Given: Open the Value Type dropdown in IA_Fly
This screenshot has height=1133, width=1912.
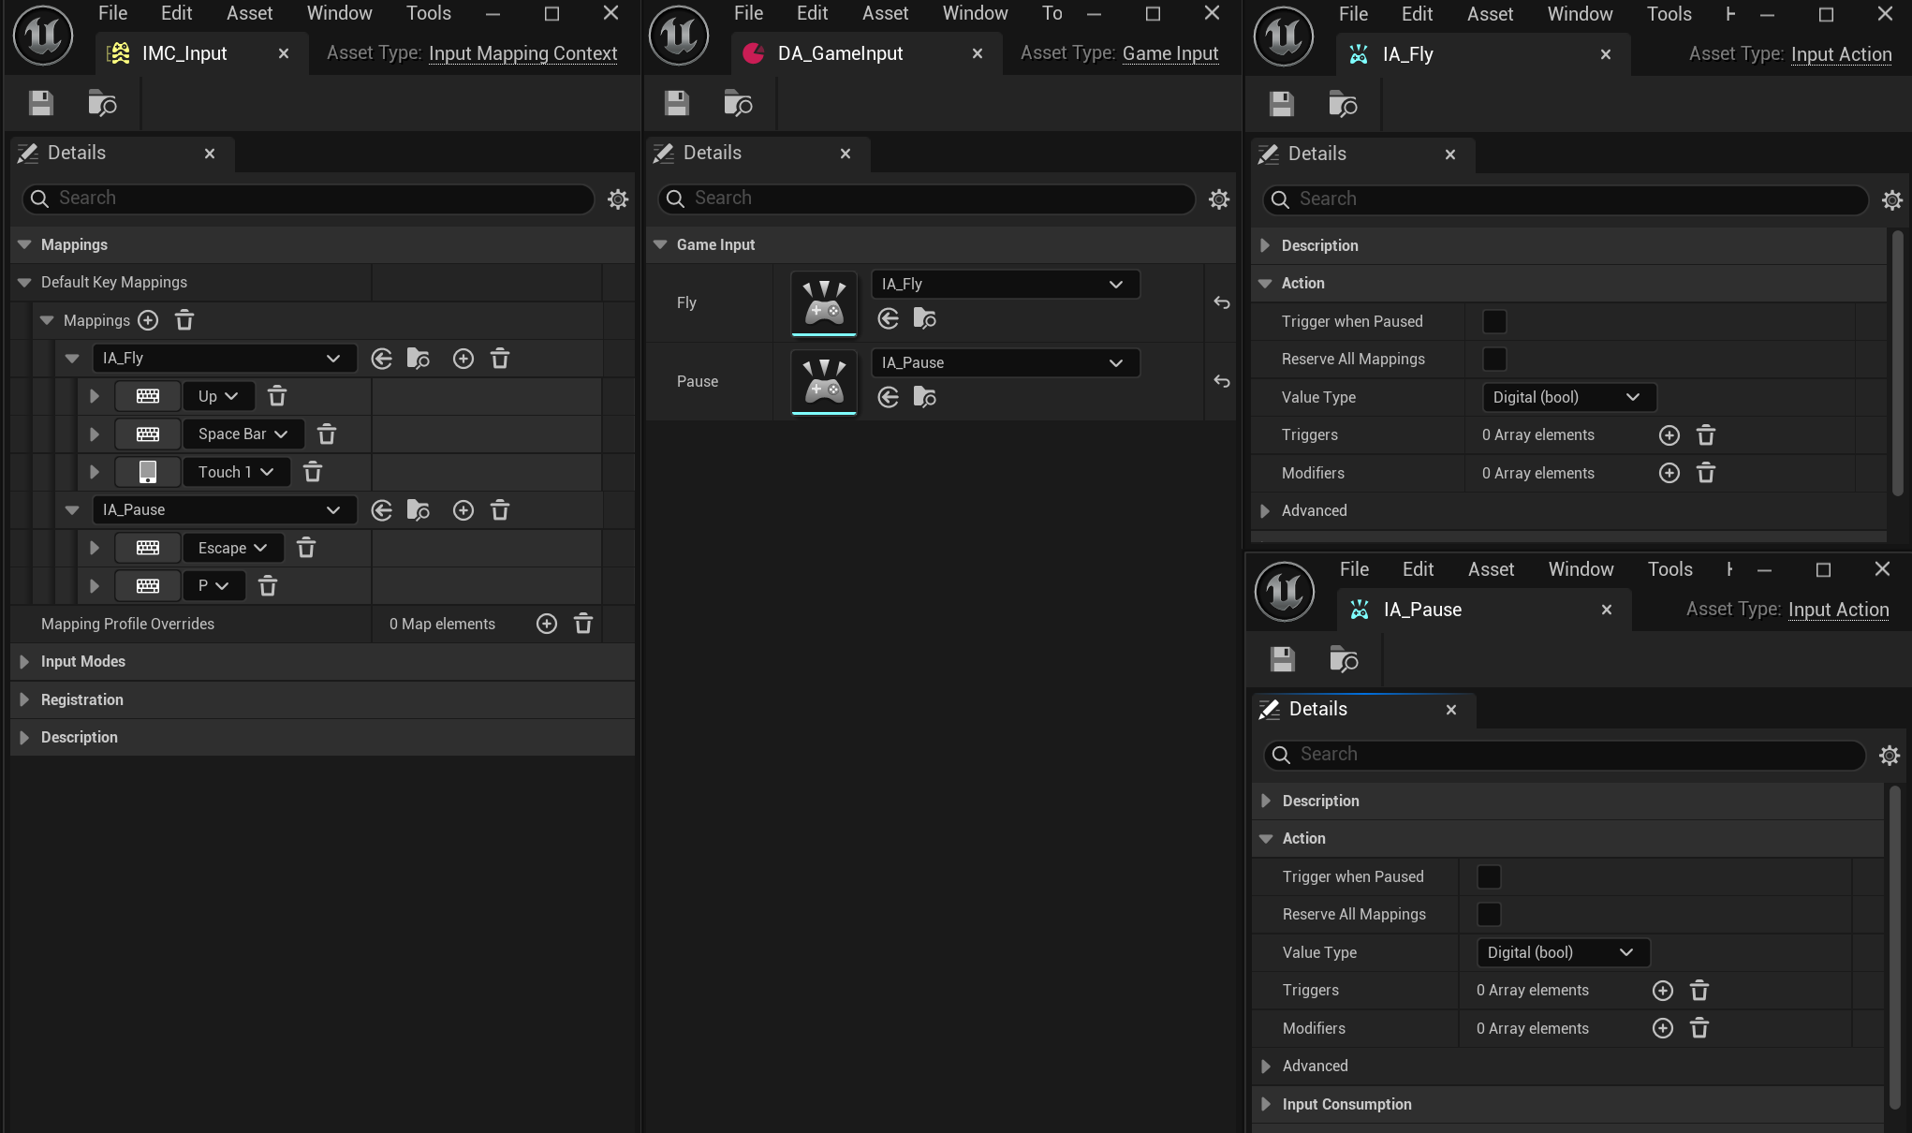Looking at the screenshot, I should click(1569, 397).
